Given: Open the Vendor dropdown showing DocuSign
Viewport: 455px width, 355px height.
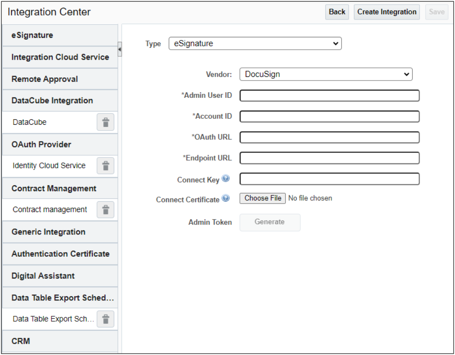Looking at the screenshot, I should (325, 74).
